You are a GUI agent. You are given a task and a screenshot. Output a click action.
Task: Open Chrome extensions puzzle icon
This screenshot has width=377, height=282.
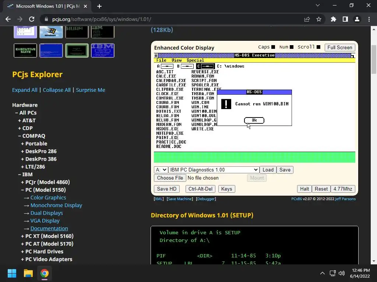coord(333,19)
